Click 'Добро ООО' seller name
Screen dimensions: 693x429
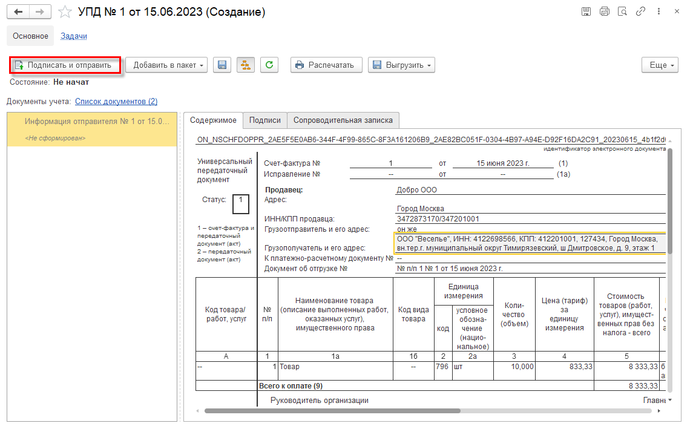(417, 190)
